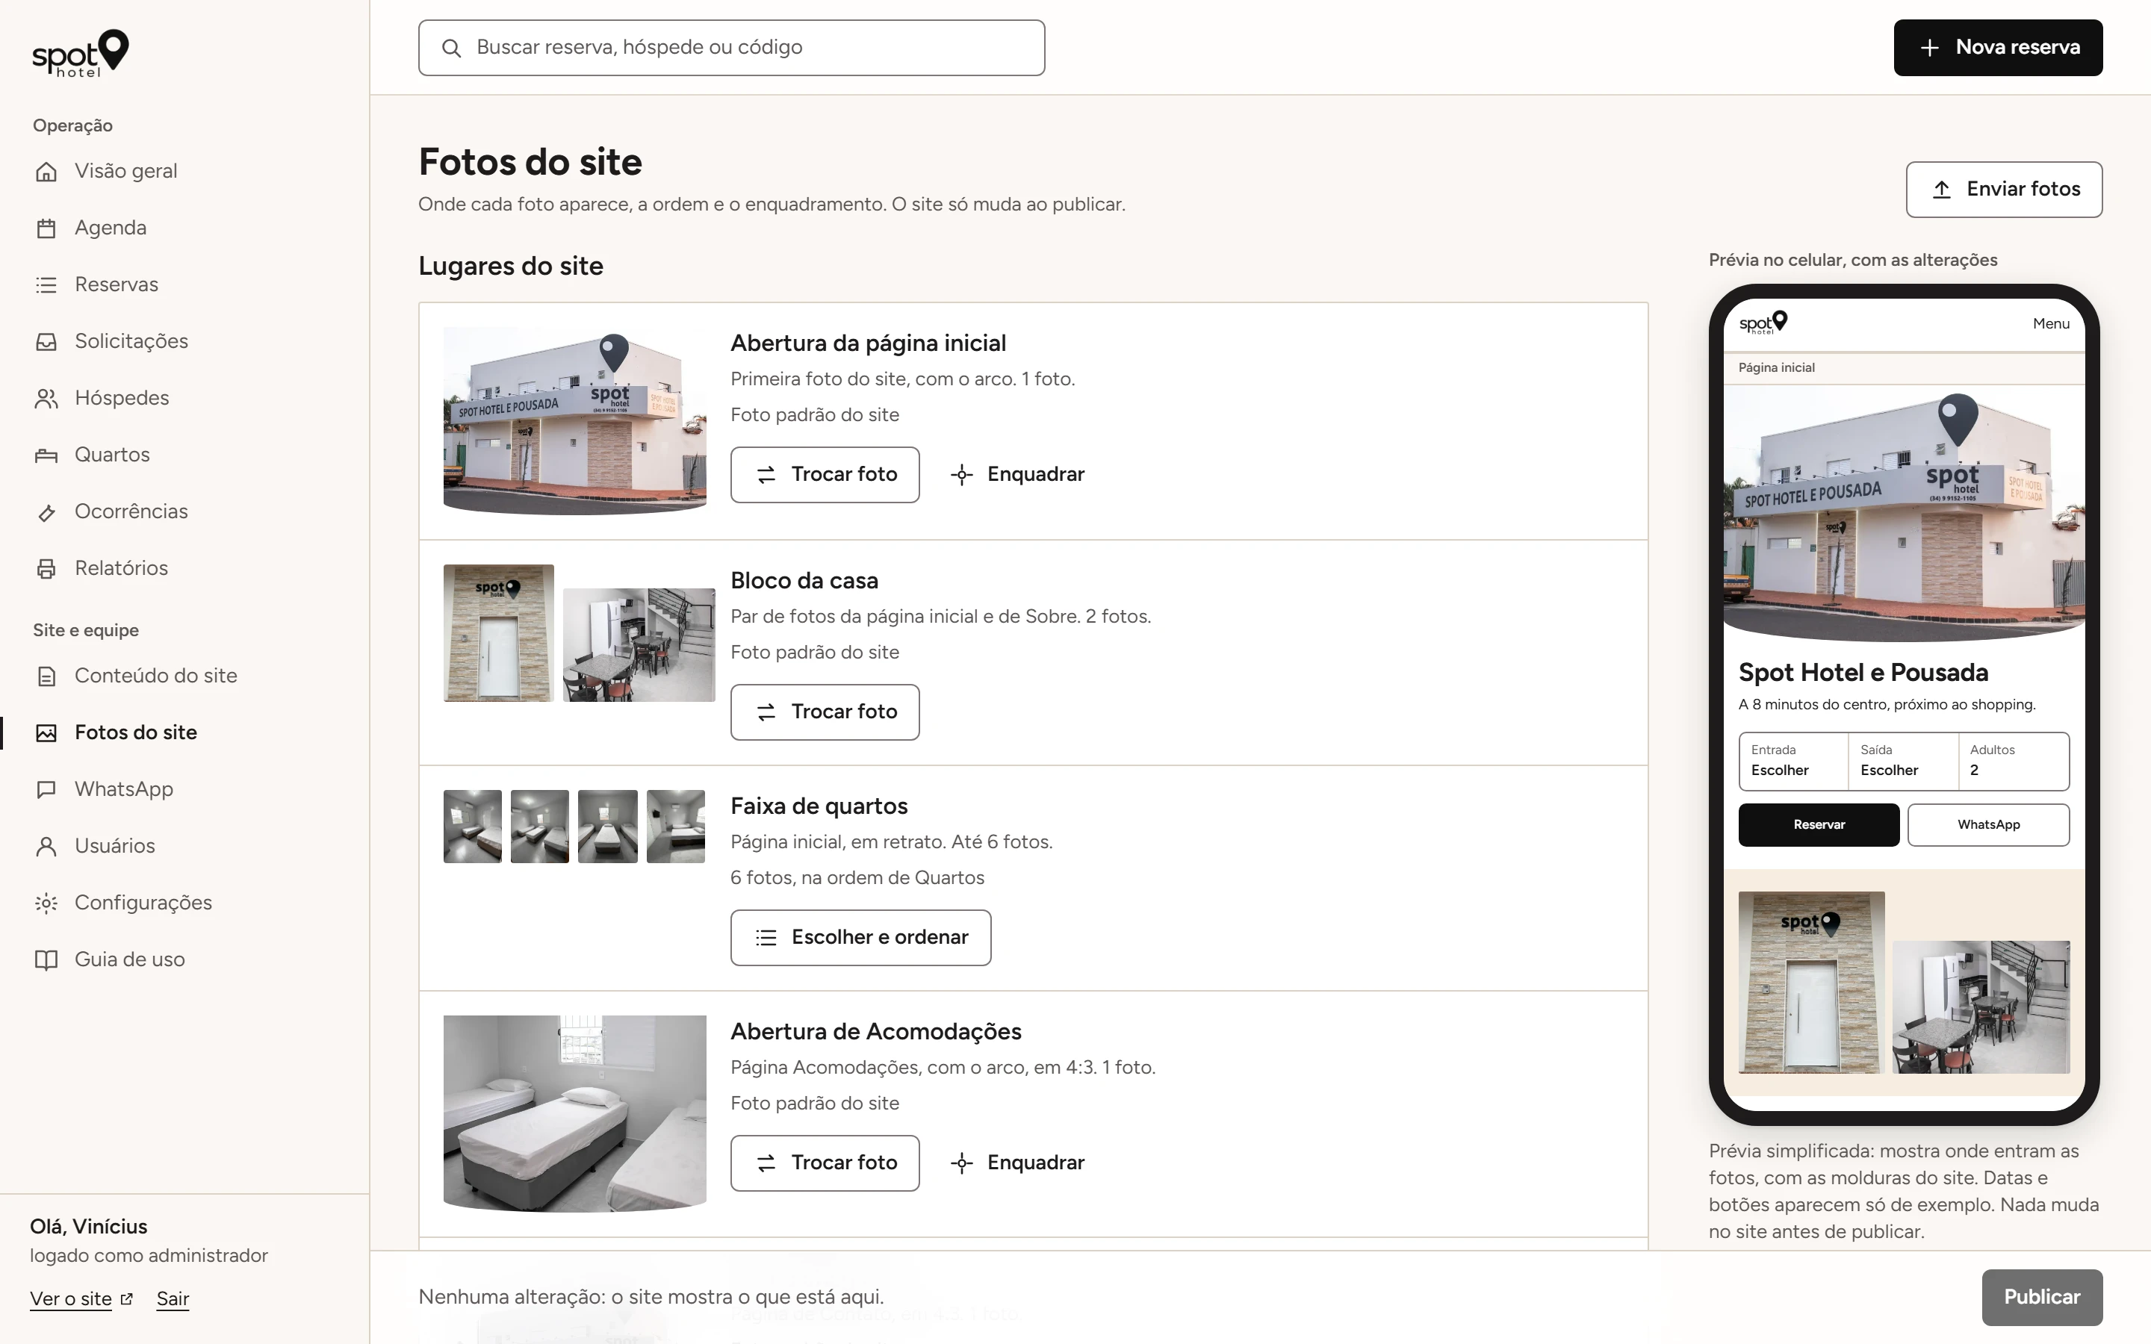
Task: Click Reservar button in the phone preview
Action: pyautogui.click(x=1819, y=825)
